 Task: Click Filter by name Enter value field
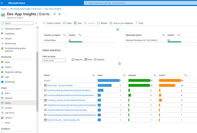54,60
